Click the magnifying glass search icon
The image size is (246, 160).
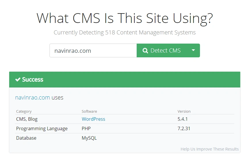click(x=145, y=50)
